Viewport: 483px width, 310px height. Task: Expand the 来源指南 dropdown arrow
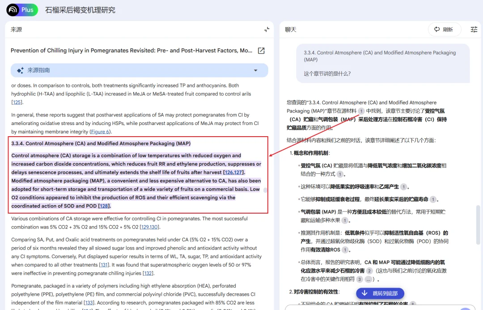click(x=256, y=70)
